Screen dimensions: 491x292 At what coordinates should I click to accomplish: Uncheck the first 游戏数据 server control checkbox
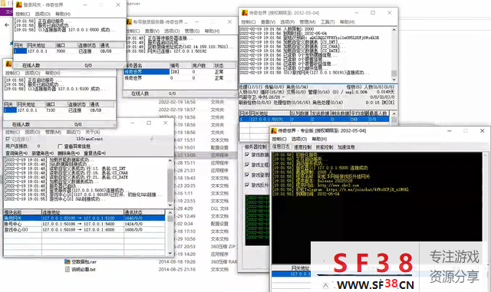[x=247, y=155]
